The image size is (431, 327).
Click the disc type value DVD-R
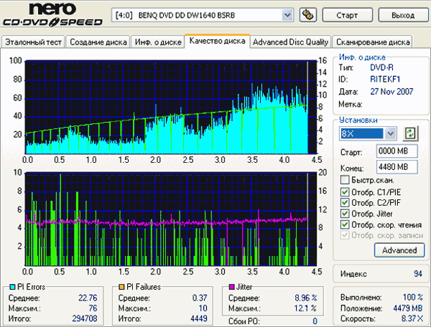(381, 67)
